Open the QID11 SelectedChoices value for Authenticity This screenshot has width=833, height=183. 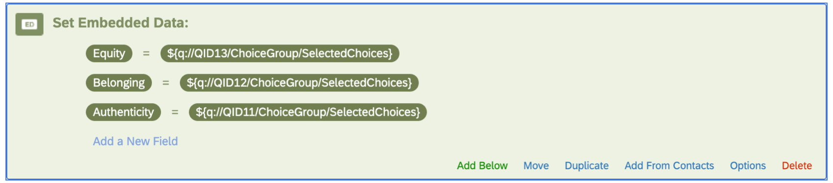(308, 112)
